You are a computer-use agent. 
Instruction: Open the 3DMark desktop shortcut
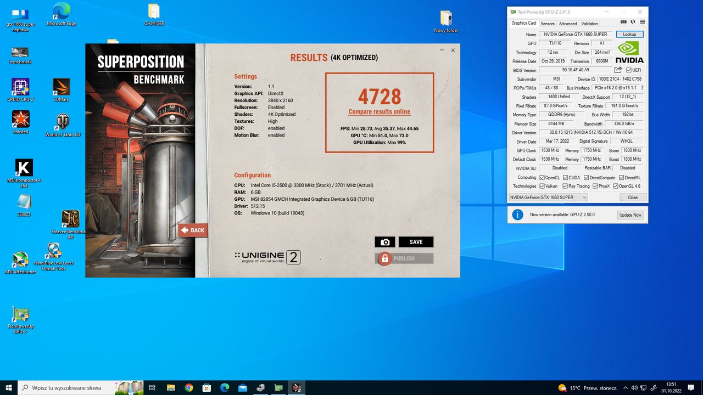pyautogui.click(x=61, y=90)
